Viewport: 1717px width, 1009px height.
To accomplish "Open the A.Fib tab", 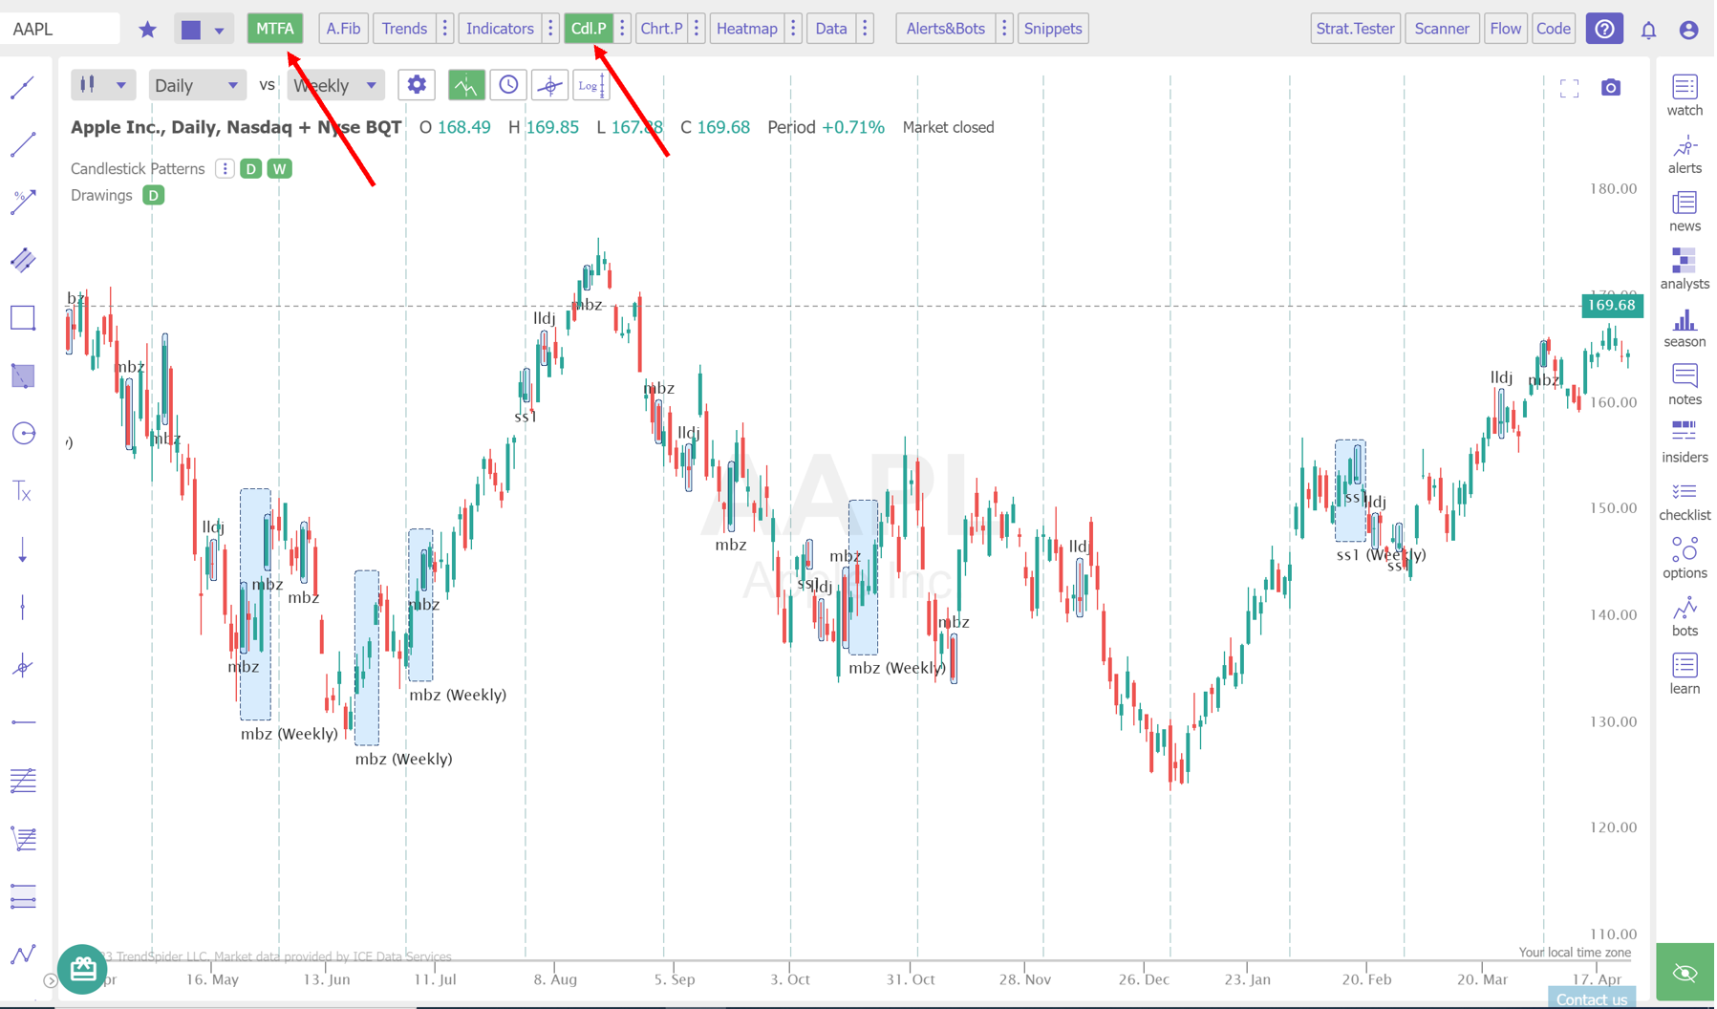I will pyautogui.click(x=343, y=29).
